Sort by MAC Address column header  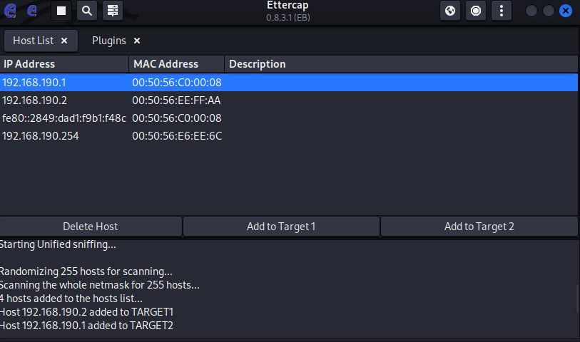tap(176, 64)
